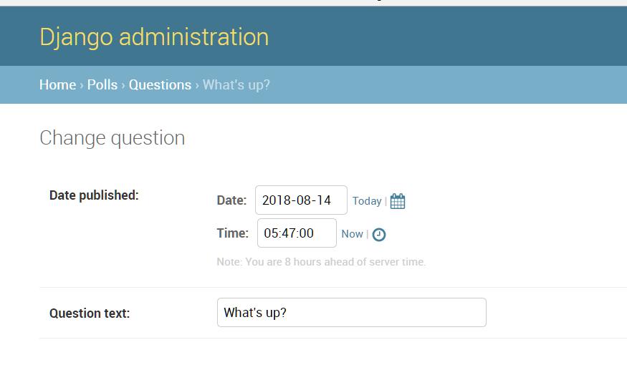Open the clock time picker icon

click(378, 235)
